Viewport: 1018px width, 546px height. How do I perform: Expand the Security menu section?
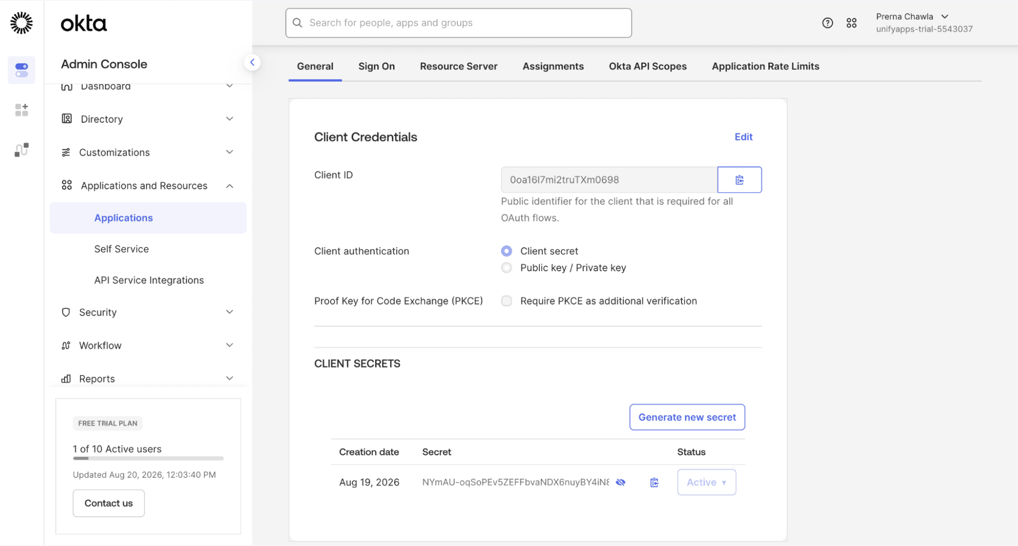pyautogui.click(x=230, y=312)
